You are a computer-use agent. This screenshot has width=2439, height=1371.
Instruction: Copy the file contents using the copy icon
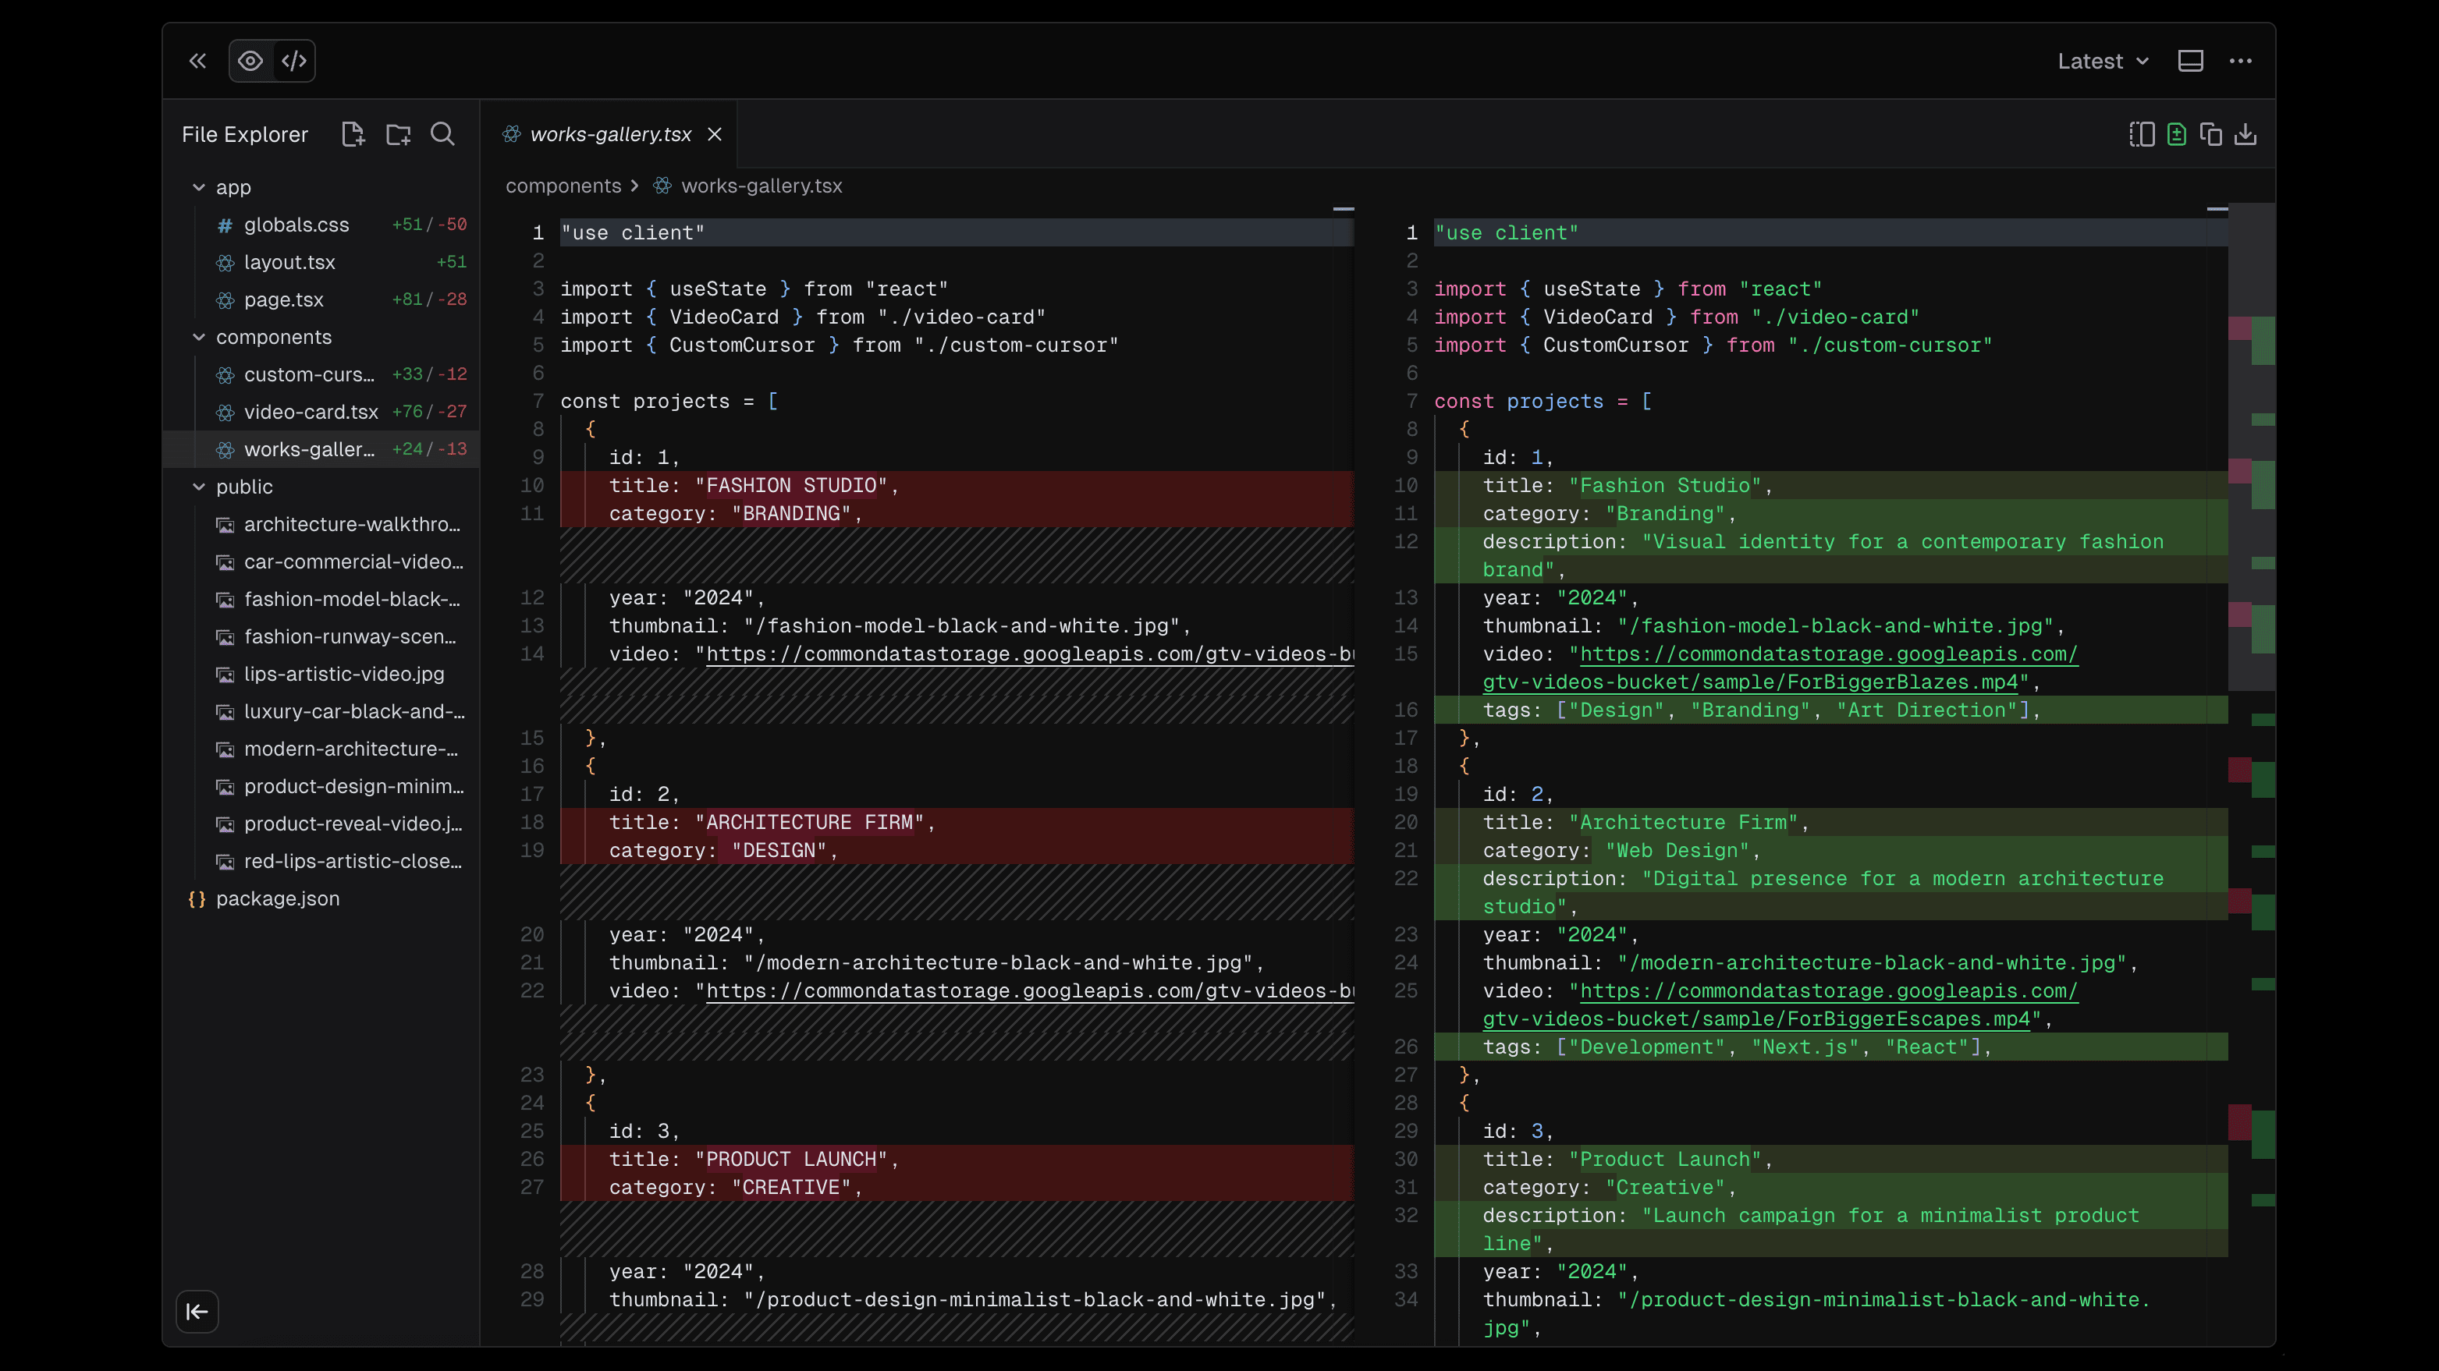pos(2212,133)
